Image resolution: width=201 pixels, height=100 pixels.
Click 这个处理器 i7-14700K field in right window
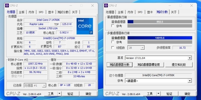(x=159, y=75)
